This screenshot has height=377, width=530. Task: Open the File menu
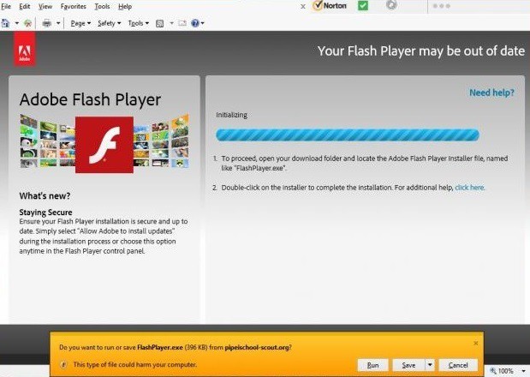[x=6, y=6]
